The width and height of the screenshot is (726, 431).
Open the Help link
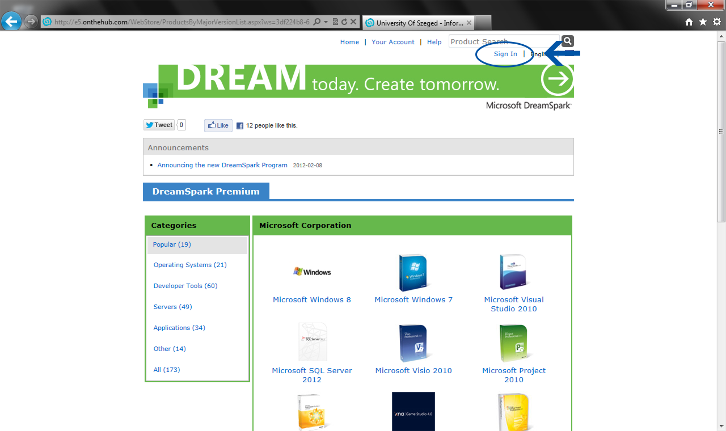coord(434,42)
